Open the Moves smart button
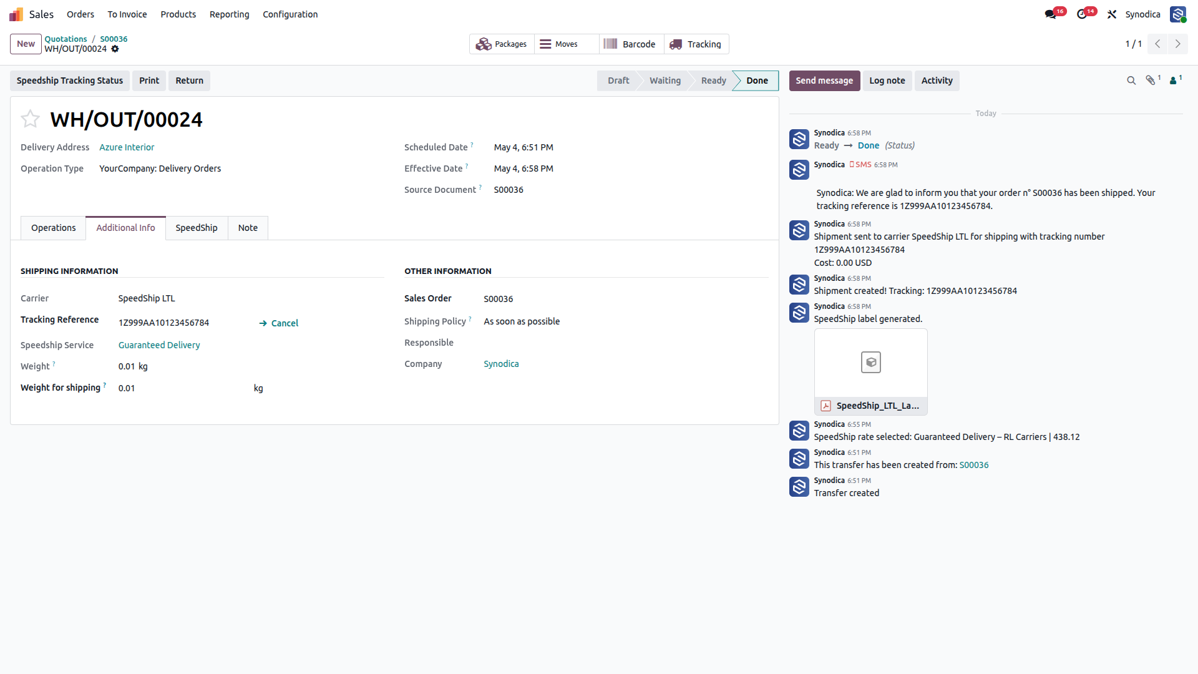Image resolution: width=1198 pixels, height=674 pixels. [x=567, y=44]
